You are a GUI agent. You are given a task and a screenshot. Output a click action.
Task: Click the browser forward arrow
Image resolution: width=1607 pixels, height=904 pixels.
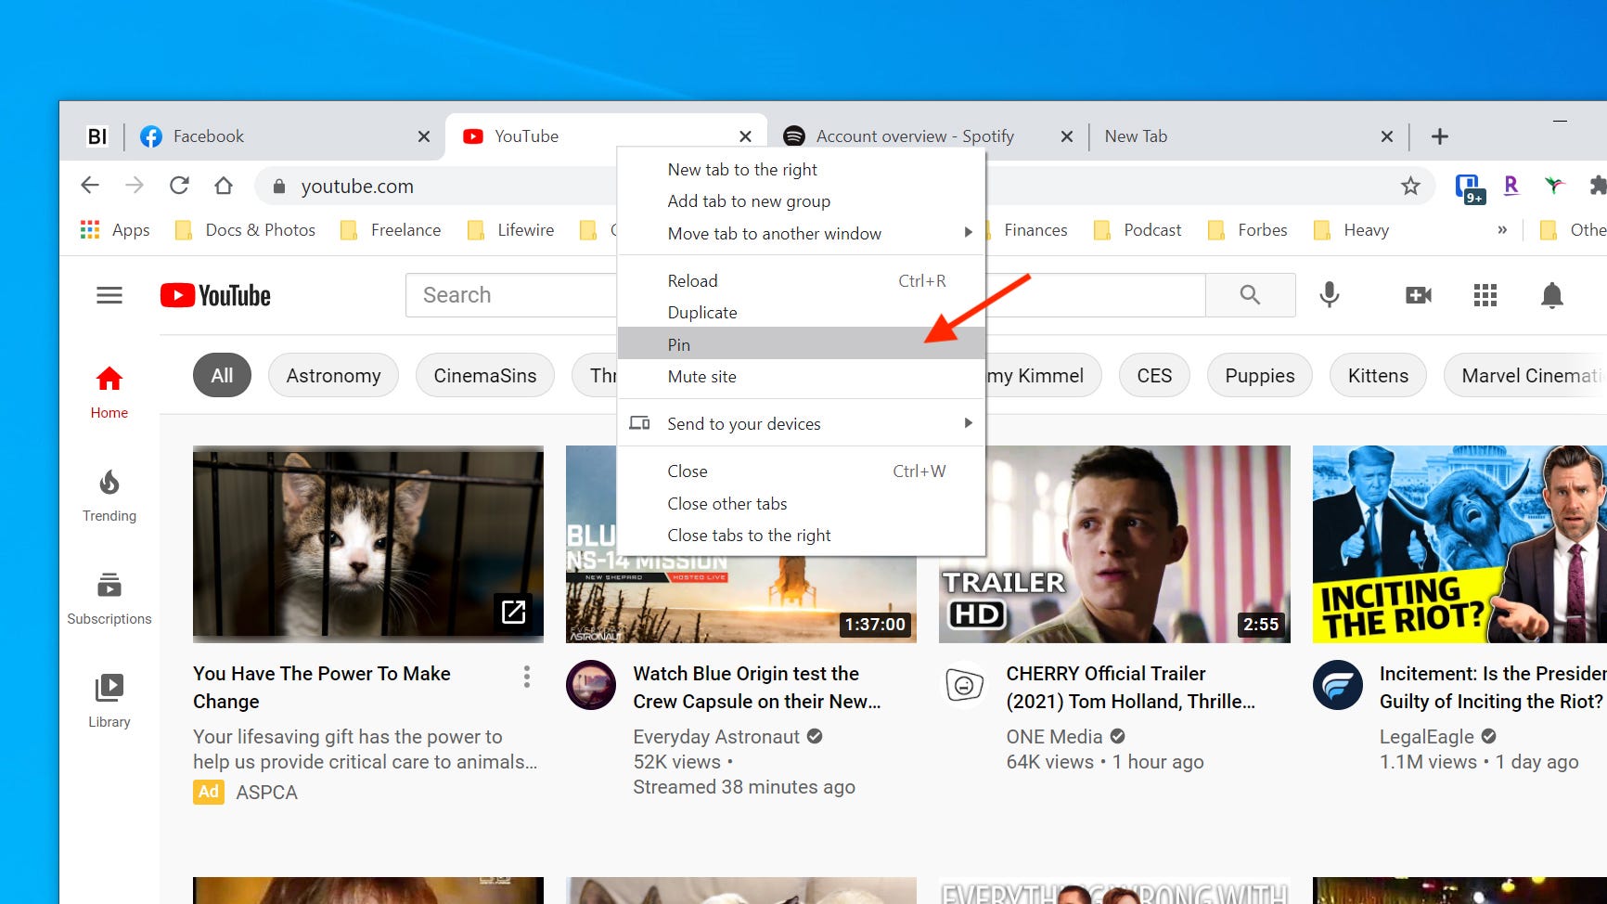135,186
